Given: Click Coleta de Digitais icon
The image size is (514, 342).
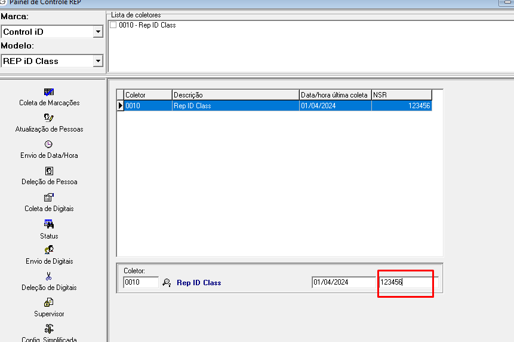Looking at the screenshot, I should (49, 197).
